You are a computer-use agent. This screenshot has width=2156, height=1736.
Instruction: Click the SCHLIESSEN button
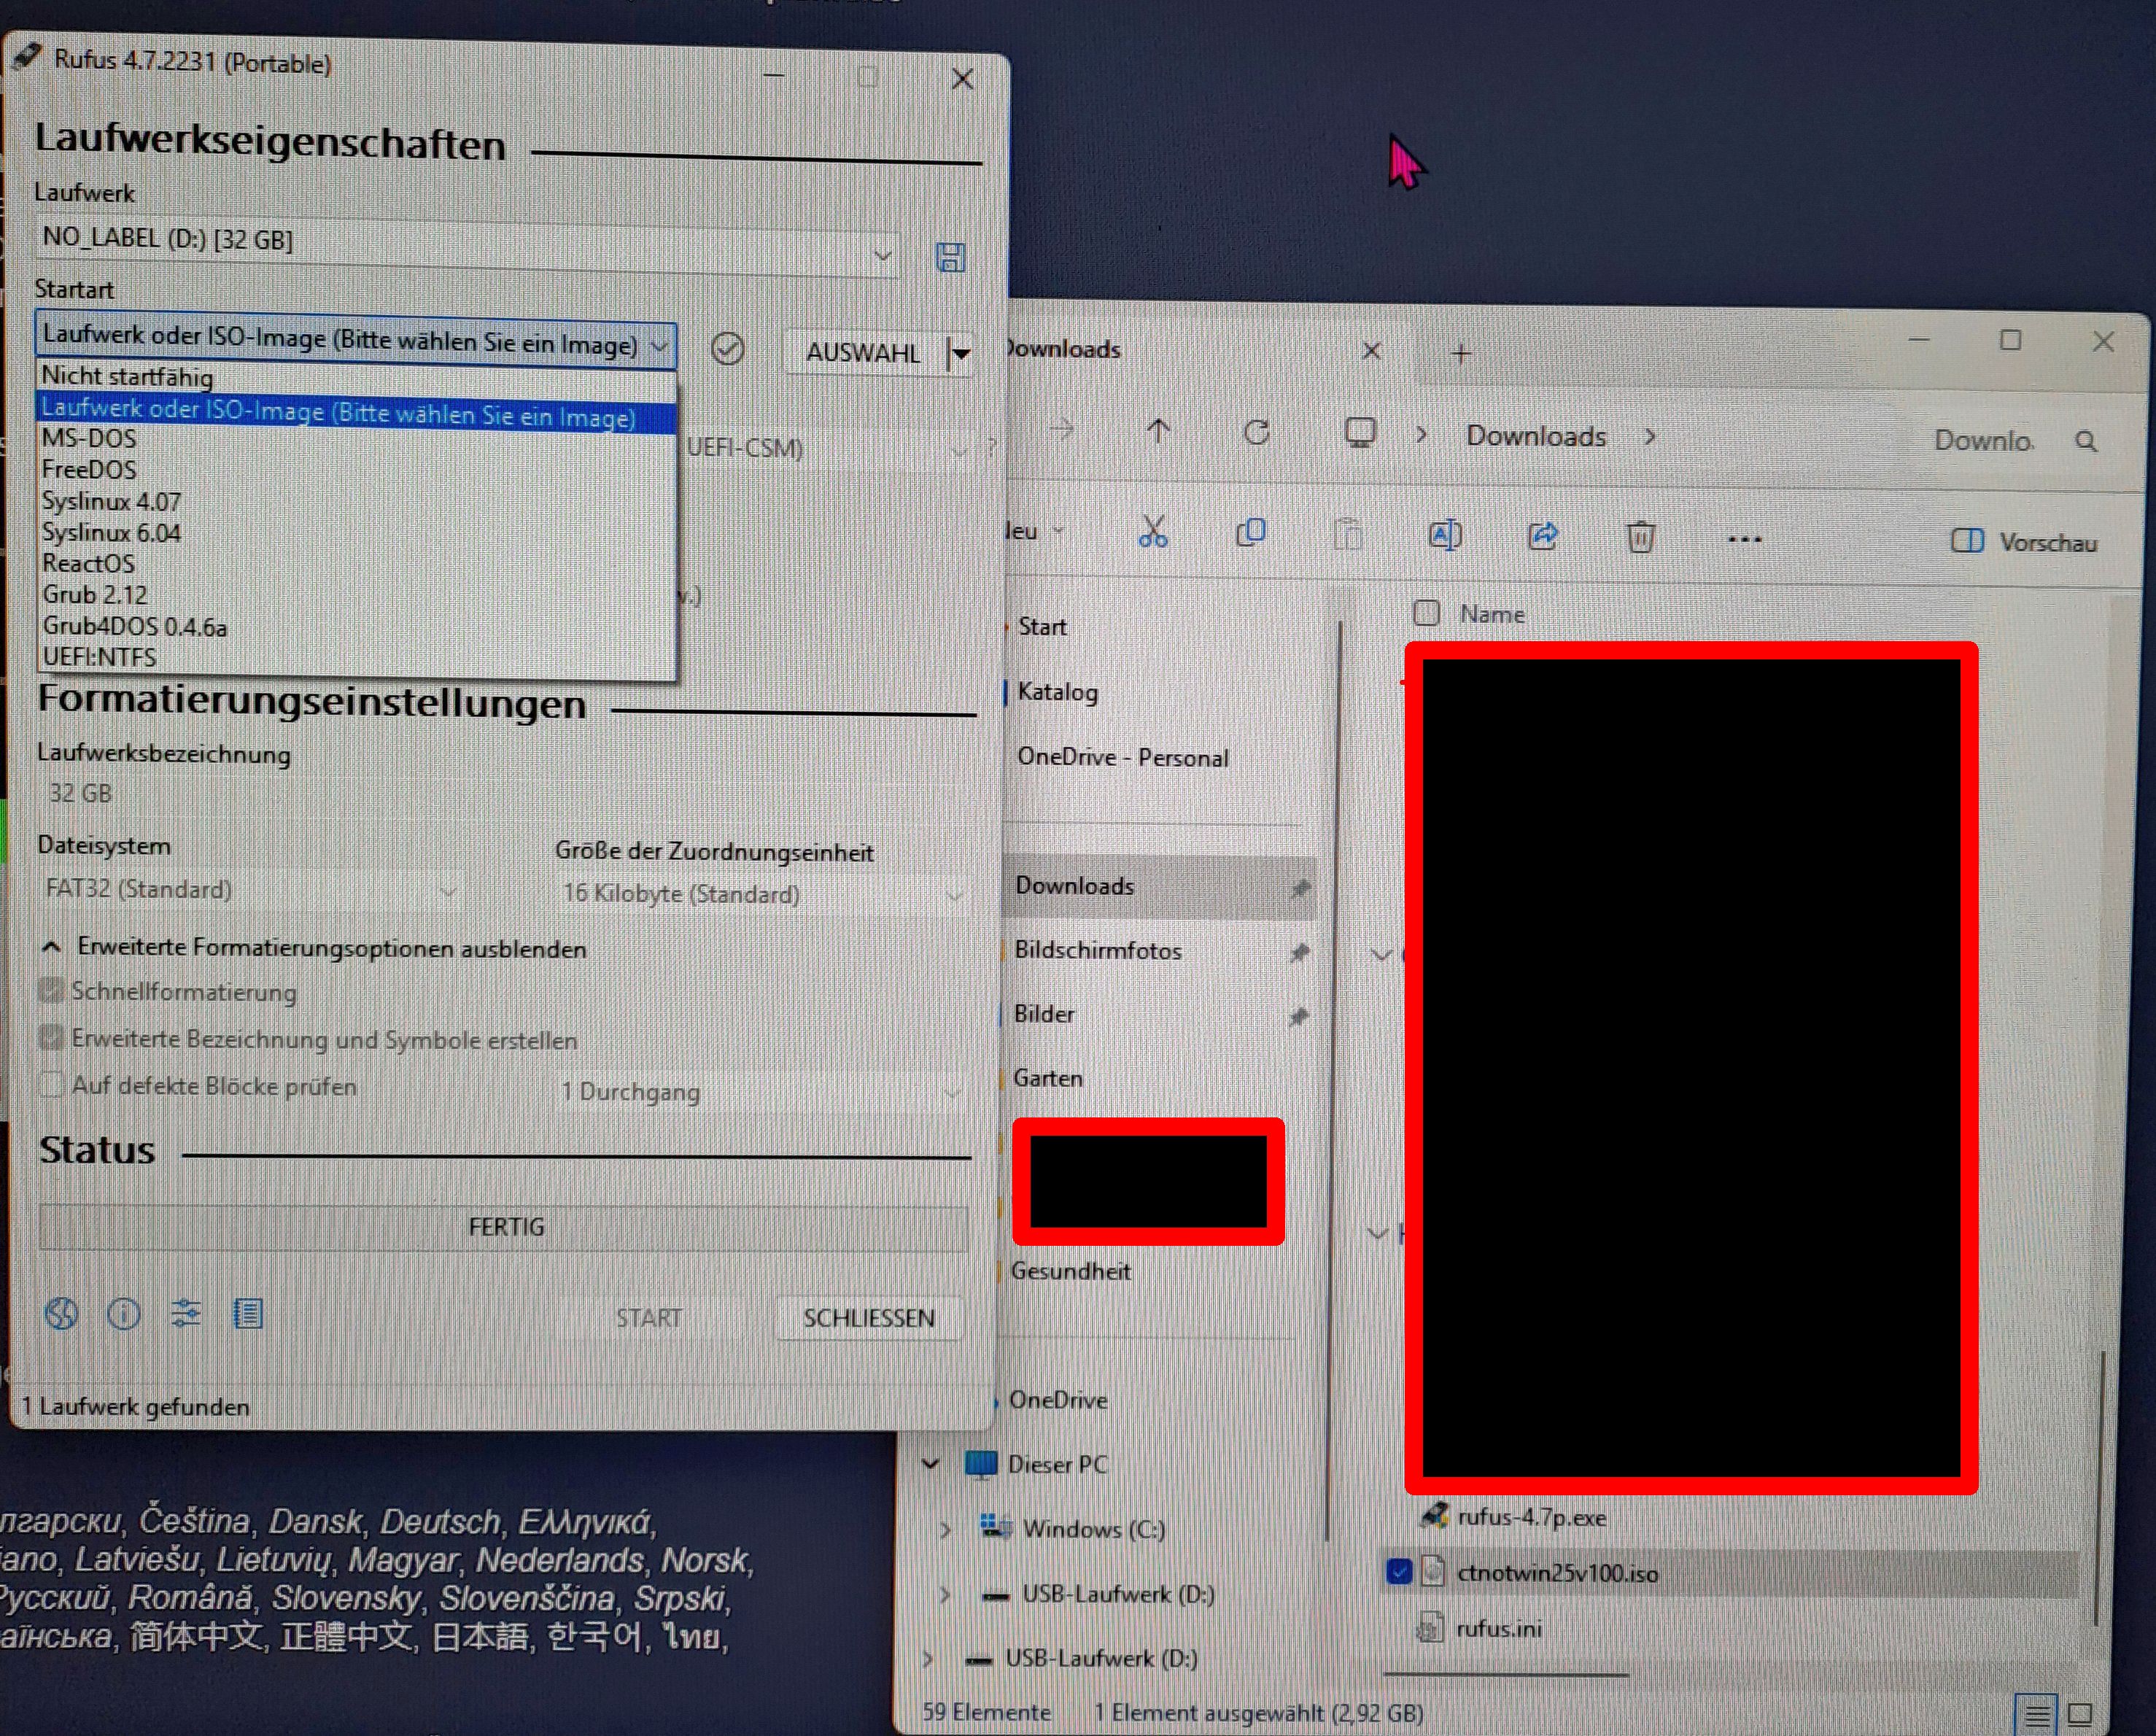pyautogui.click(x=869, y=1317)
